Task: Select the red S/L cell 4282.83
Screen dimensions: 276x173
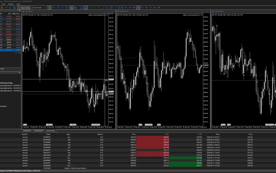Action: point(153,137)
